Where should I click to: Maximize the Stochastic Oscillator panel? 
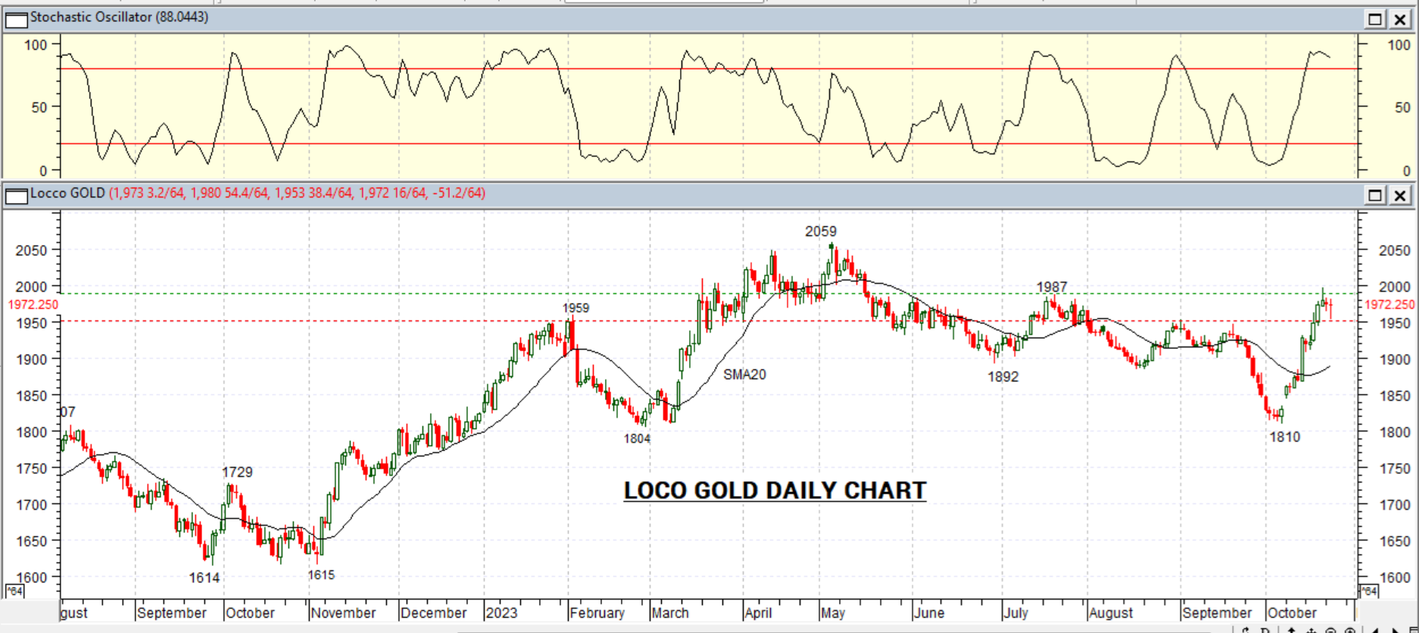pos(1375,19)
